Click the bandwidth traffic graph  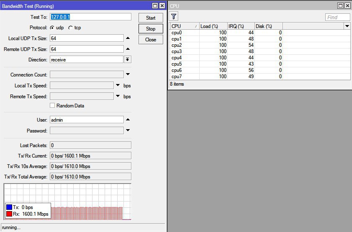click(67, 202)
